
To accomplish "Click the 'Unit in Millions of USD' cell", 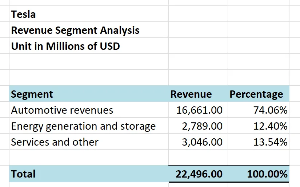I will (x=89, y=46).
